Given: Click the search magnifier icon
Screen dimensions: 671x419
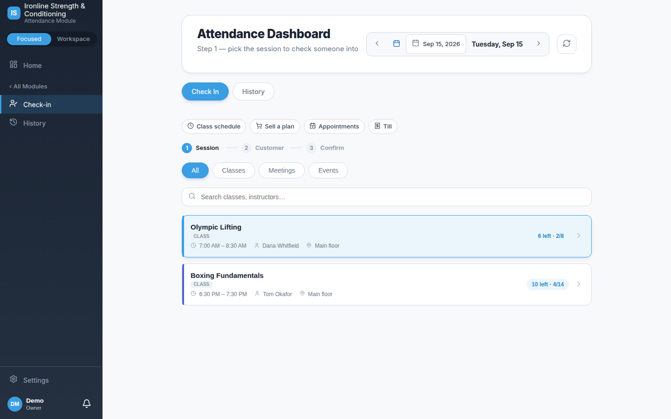Looking at the screenshot, I should pos(192,196).
